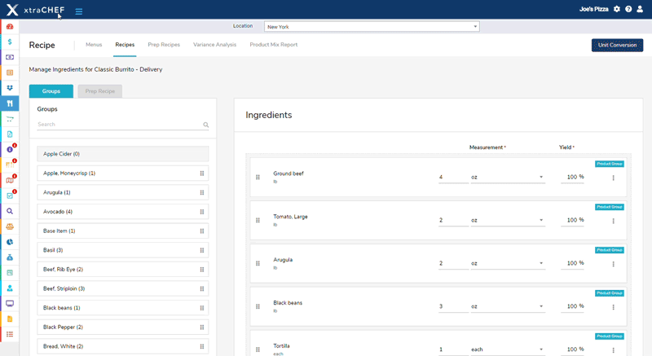Screen dimensions: 652x356
Task: Grab drag handle of Avocado (4) group
Action: [x=201, y=212]
